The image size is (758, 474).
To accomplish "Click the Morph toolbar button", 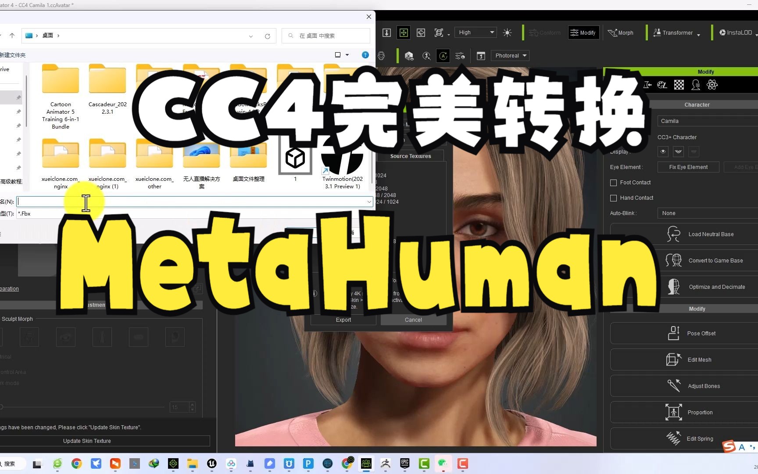I will 621,32.
